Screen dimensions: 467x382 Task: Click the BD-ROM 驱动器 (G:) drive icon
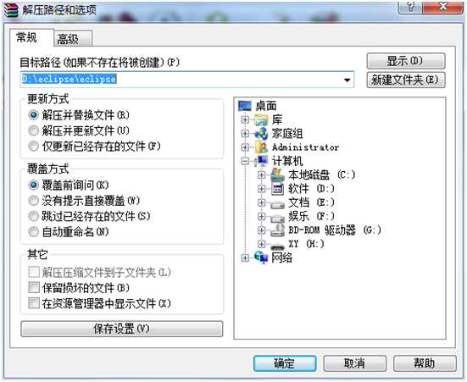pyautogui.click(x=278, y=230)
